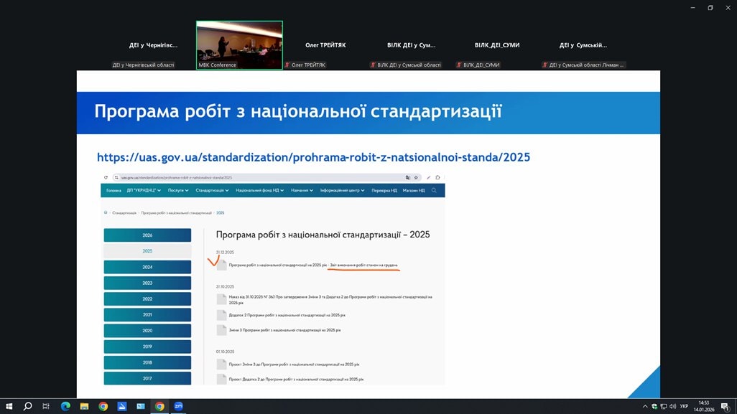Screen dimensions: 737x414
Task: Launch Microsoft Edge from the taskbar
Action: [x=65, y=406]
